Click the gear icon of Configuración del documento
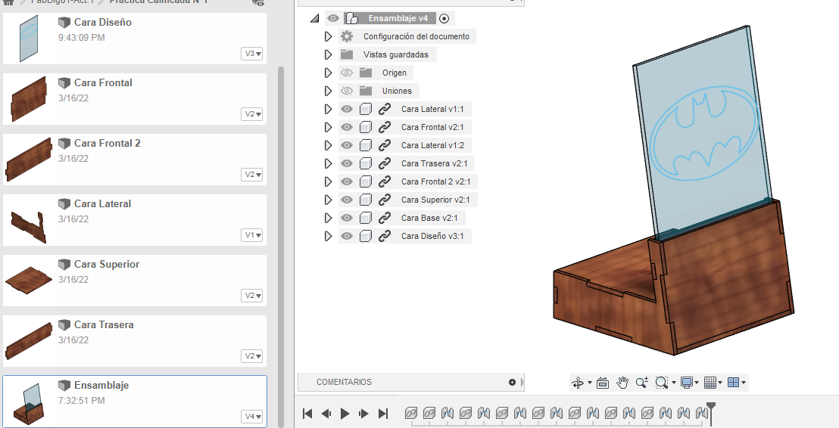 point(347,36)
